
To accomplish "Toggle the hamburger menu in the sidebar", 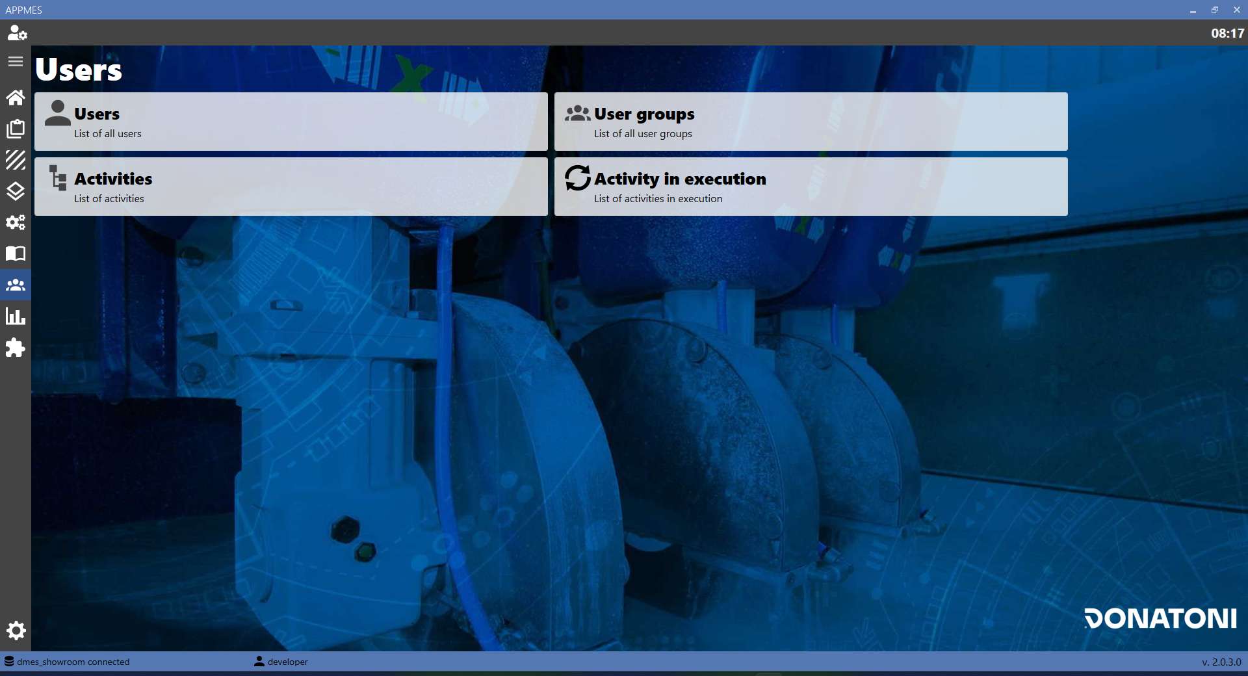I will [x=16, y=62].
